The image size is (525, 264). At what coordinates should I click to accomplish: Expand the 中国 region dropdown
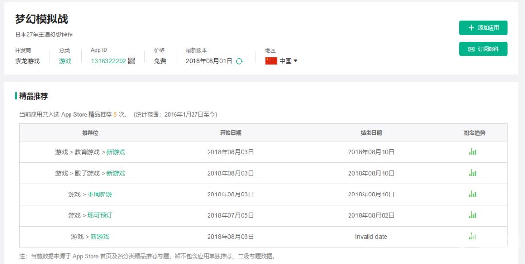coord(288,61)
